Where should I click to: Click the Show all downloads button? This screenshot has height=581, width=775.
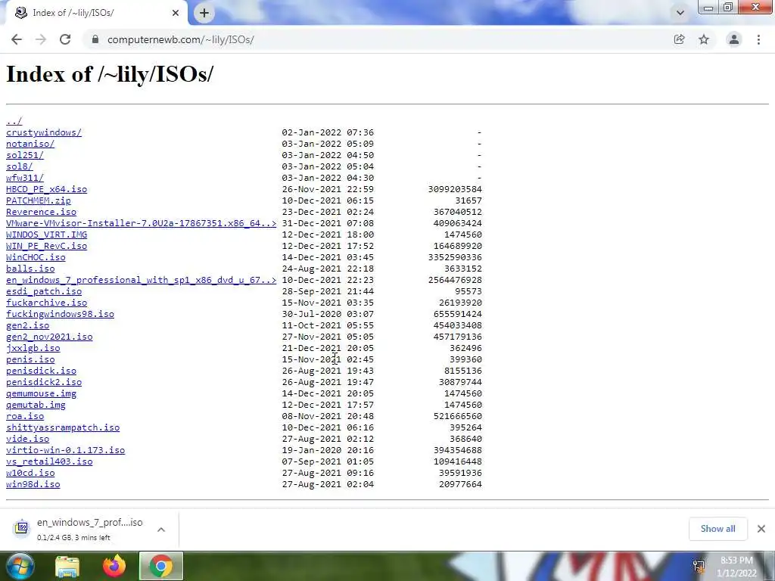tap(717, 529)
